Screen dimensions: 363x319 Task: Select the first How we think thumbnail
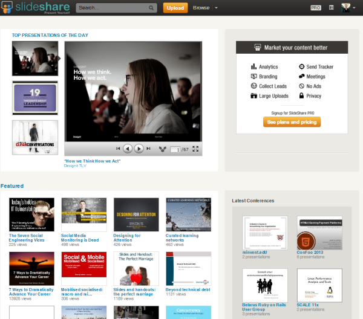(x=35, y=59)
